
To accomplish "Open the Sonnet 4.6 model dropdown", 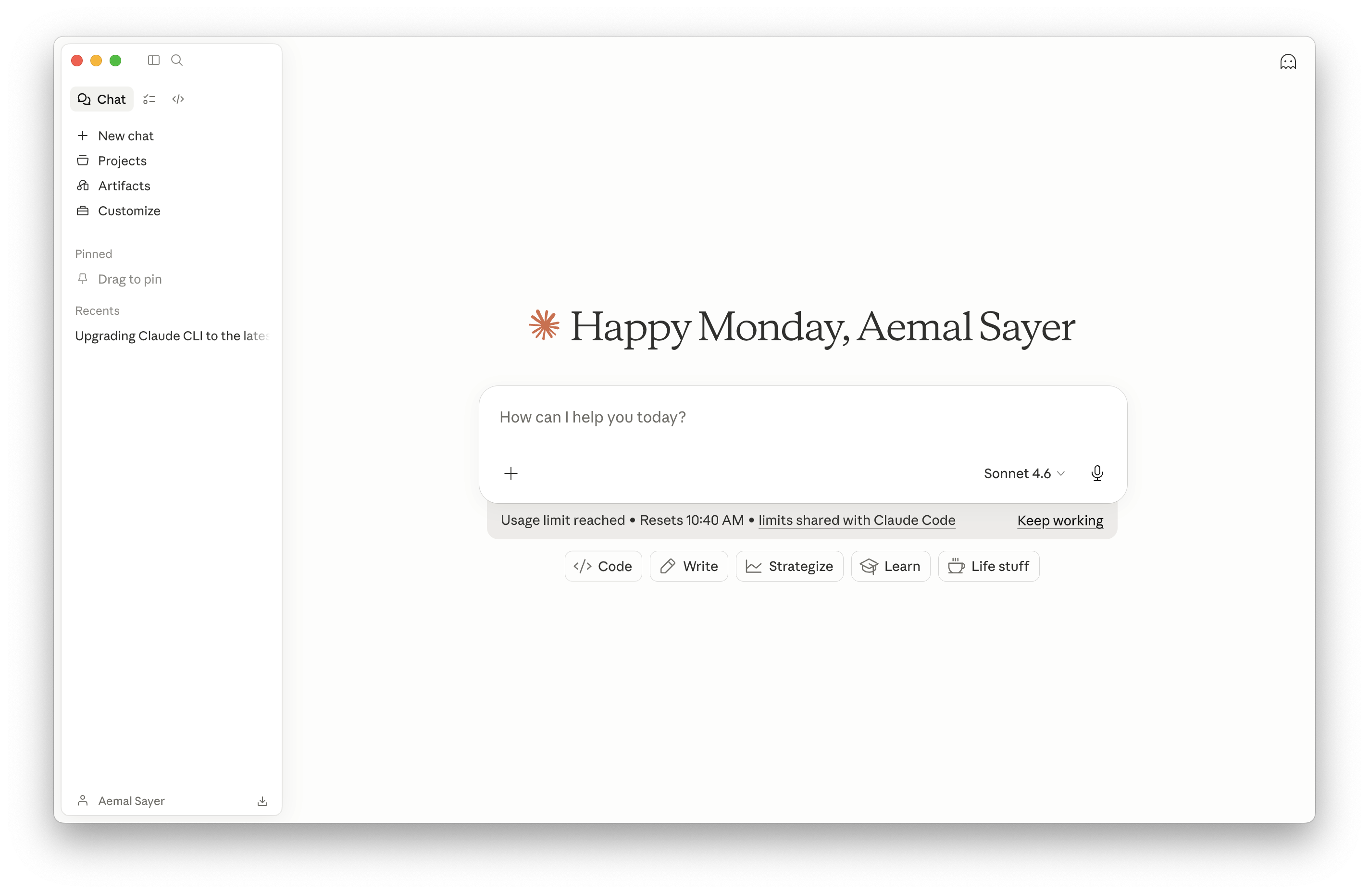I will (x=1024, y=473).
